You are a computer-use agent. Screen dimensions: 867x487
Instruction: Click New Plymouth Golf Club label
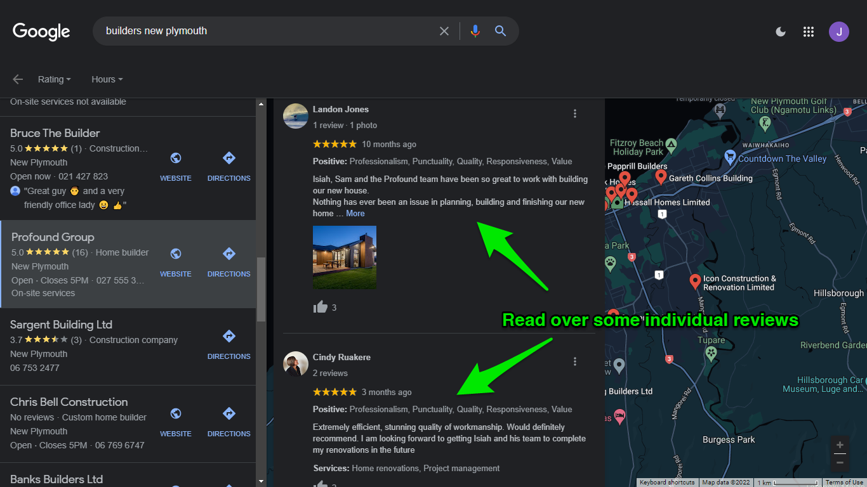click(x=793, y=105)
